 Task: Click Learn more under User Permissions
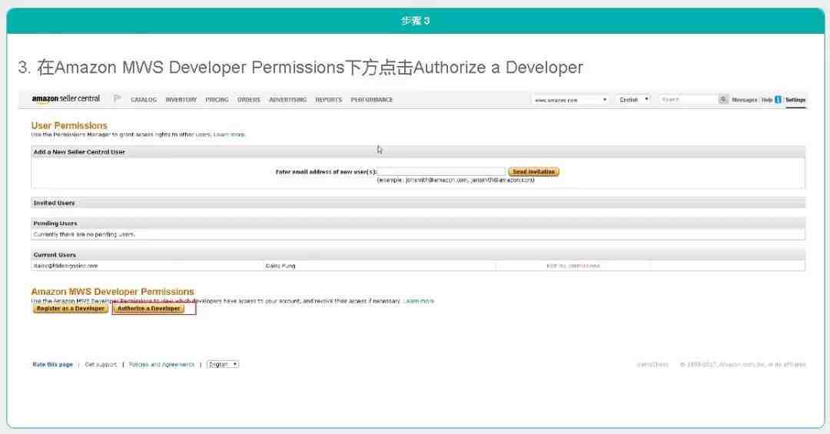pos(229,134)
